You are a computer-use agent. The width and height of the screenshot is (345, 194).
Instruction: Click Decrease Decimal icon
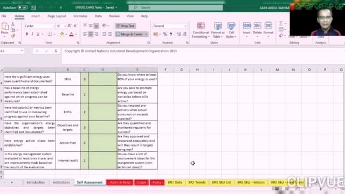coord(184,34)
